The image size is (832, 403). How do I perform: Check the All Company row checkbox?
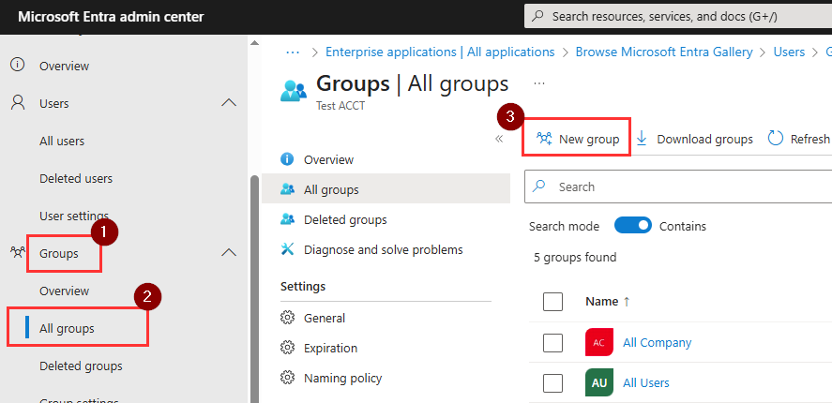552,343
